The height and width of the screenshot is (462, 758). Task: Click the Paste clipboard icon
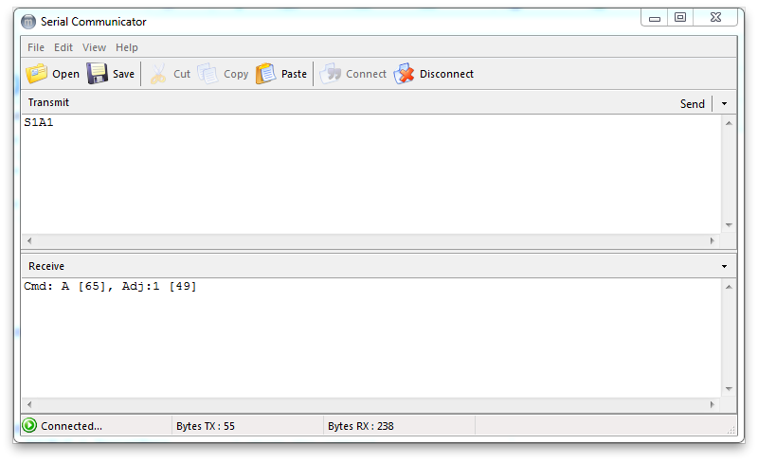click(266, 74)
